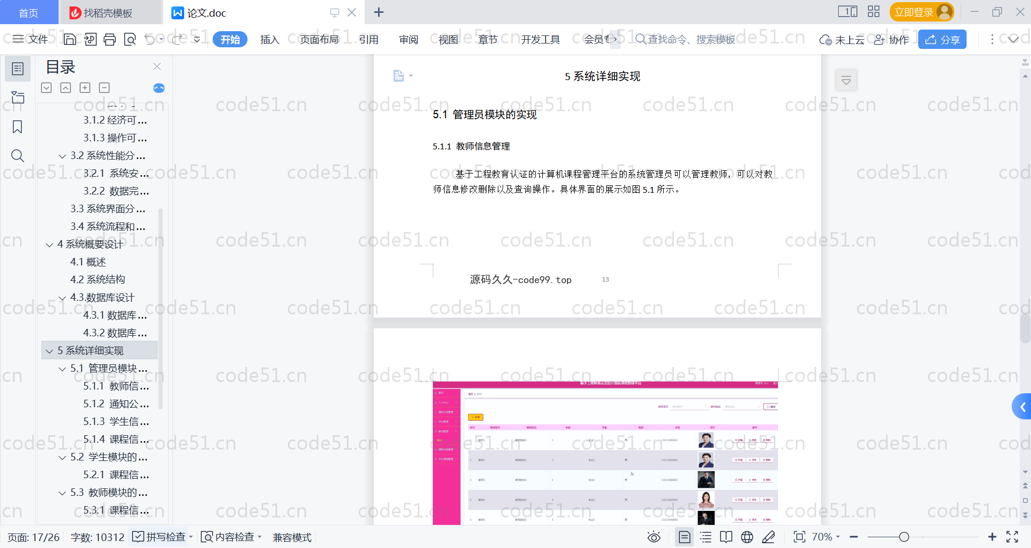The width and height of the screenshot is (1031, 548).
Task: Click the Redo arrow
Action: coord(177,39)
